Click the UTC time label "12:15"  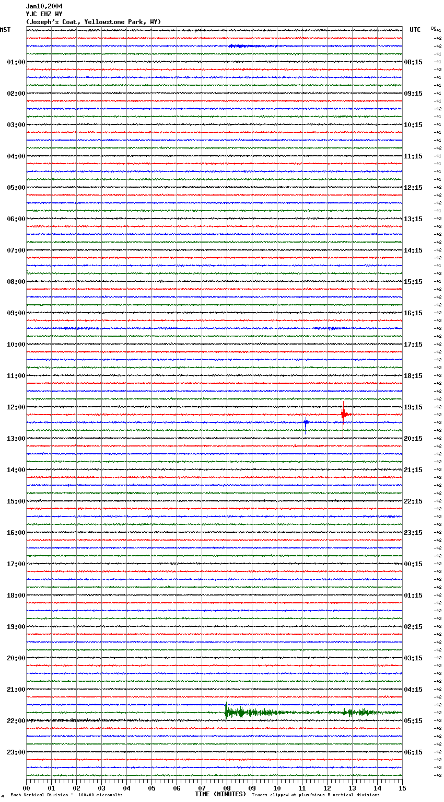click(x=413, y=188)
